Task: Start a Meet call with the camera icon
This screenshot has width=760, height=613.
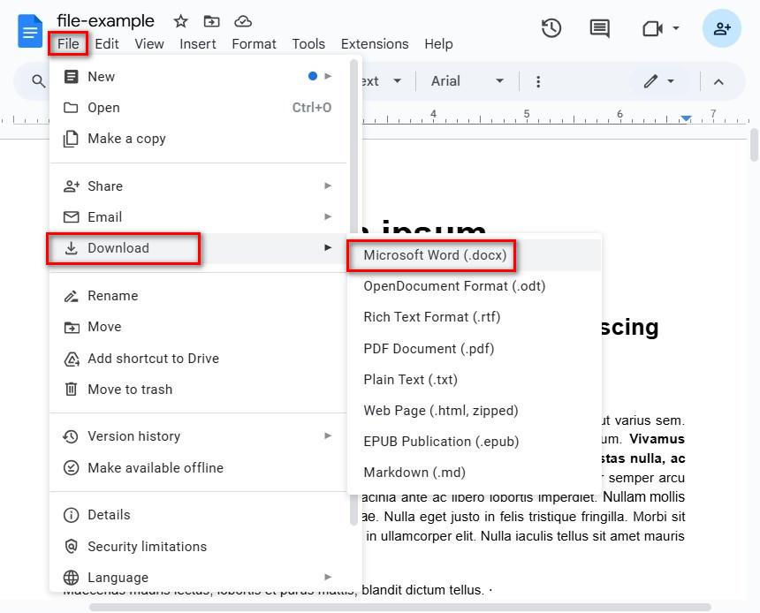Action: tap(651, 28)
